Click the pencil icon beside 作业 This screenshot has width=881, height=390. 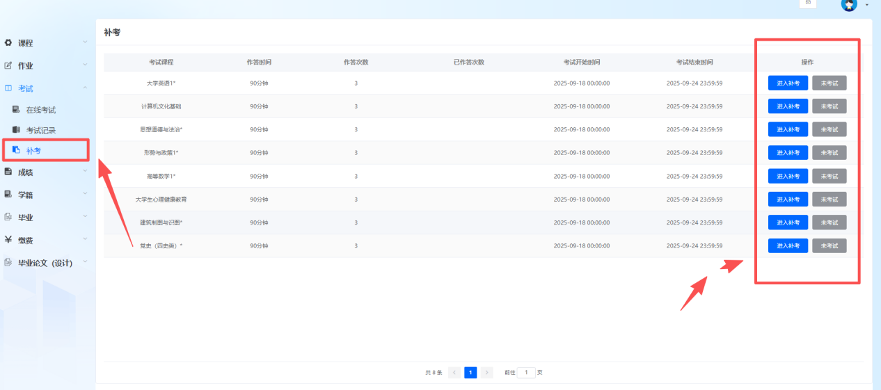click(x=8, y=66)
